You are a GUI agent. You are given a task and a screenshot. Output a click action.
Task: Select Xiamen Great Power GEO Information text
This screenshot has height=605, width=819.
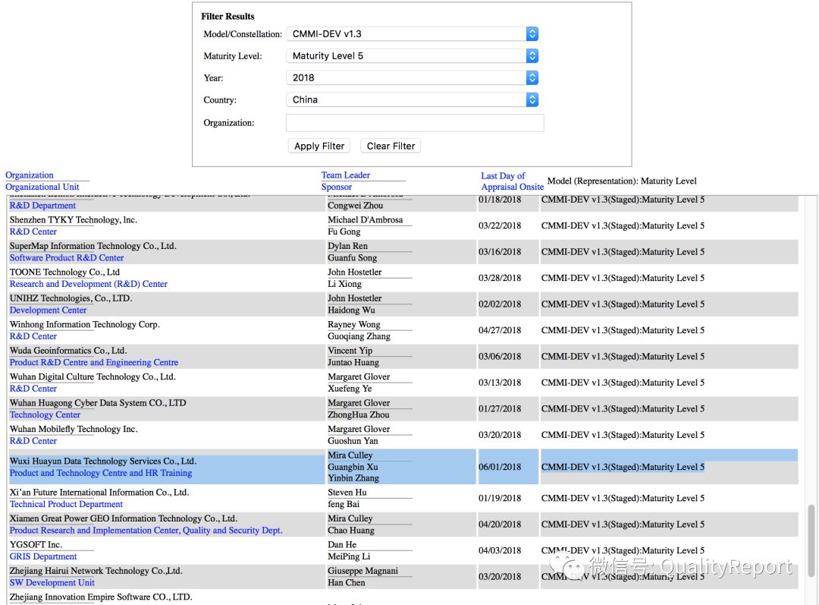point(124,518)
